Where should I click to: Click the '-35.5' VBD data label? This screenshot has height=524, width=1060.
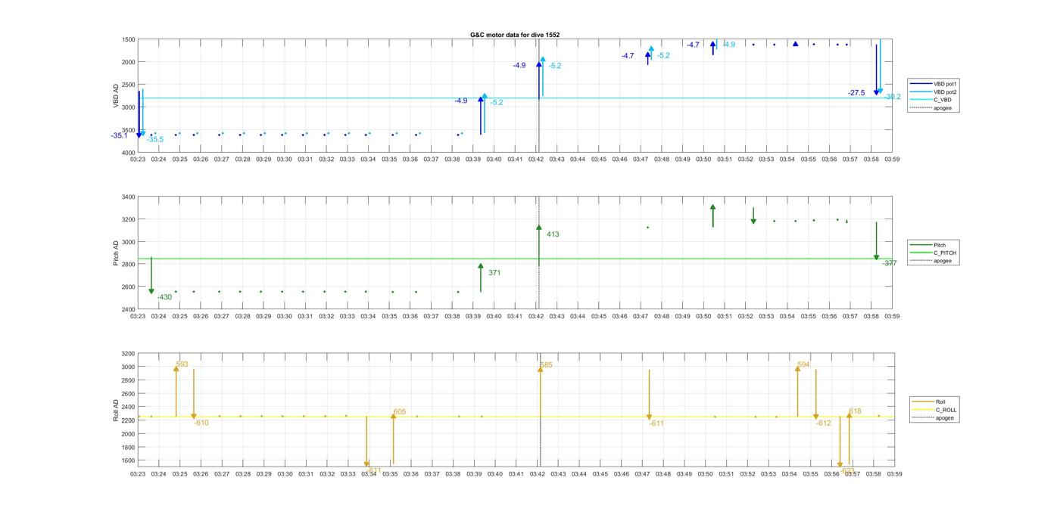(154, 139)
